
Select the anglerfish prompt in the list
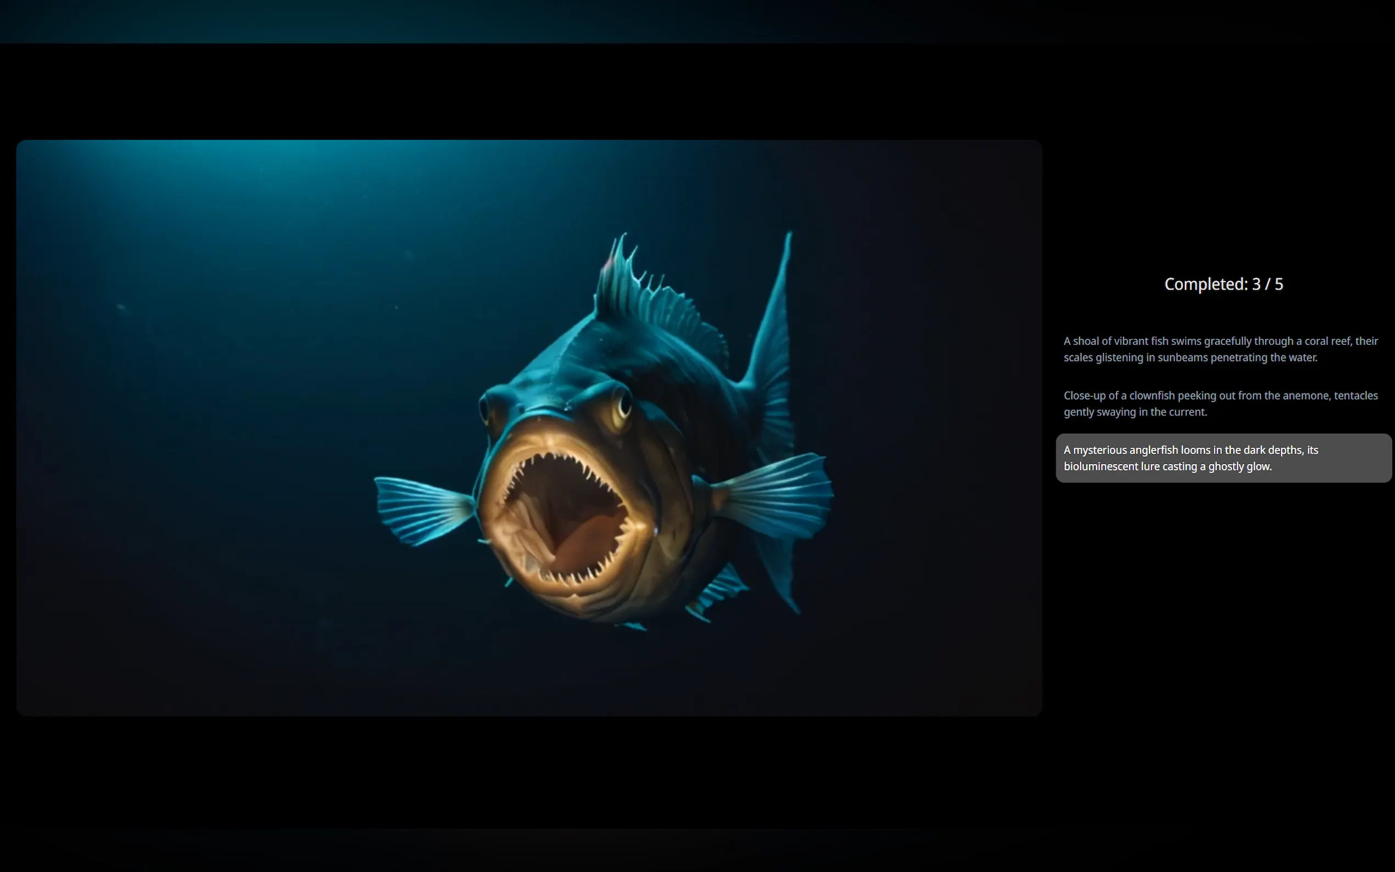click(1223, 458)
